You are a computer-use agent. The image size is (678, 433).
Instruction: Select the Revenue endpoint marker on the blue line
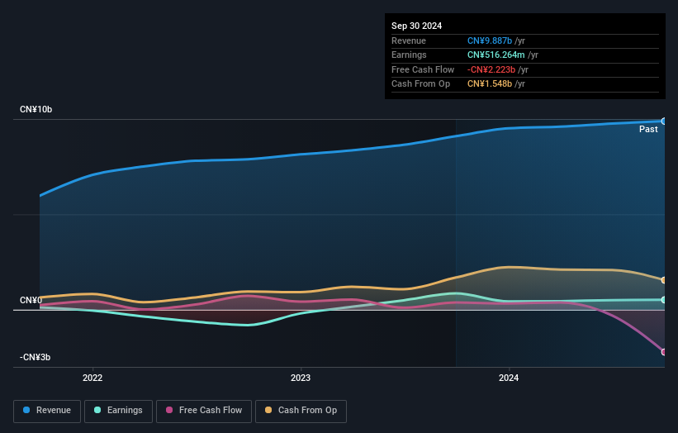tap(664, 121)
